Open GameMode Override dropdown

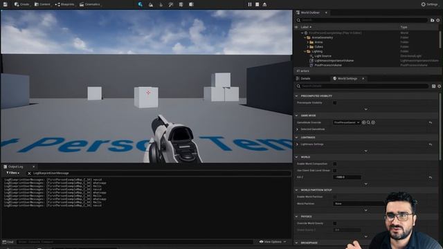click(346, 122)
